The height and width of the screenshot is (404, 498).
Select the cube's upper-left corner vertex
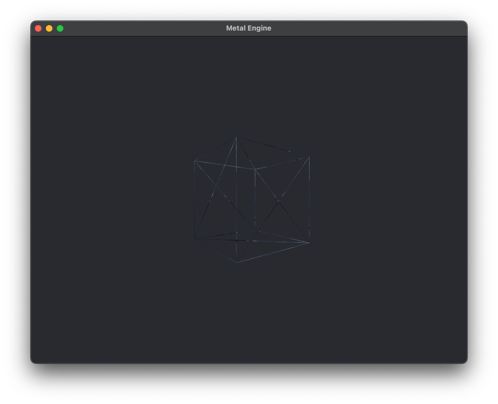[x=194, y=161]
